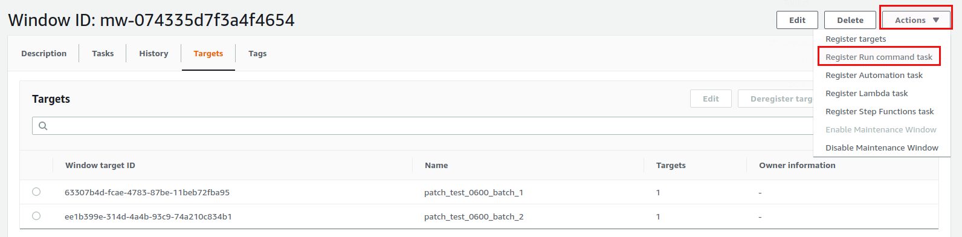This screenshot has width=962, height=237.
Task: Open the Tasks tab
Action: [x=103, y=53]
